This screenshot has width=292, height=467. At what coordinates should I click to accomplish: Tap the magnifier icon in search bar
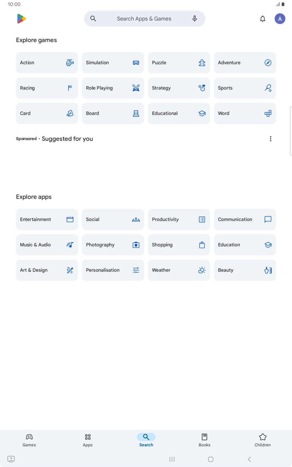[93, 19]
